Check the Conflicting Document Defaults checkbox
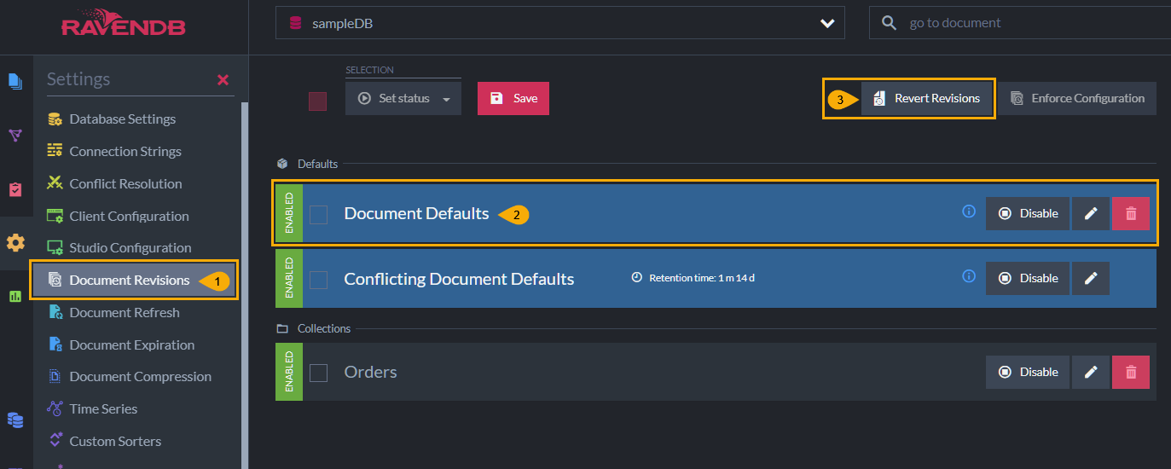Screen dimensions: 1171x469 tap(318, 279)
